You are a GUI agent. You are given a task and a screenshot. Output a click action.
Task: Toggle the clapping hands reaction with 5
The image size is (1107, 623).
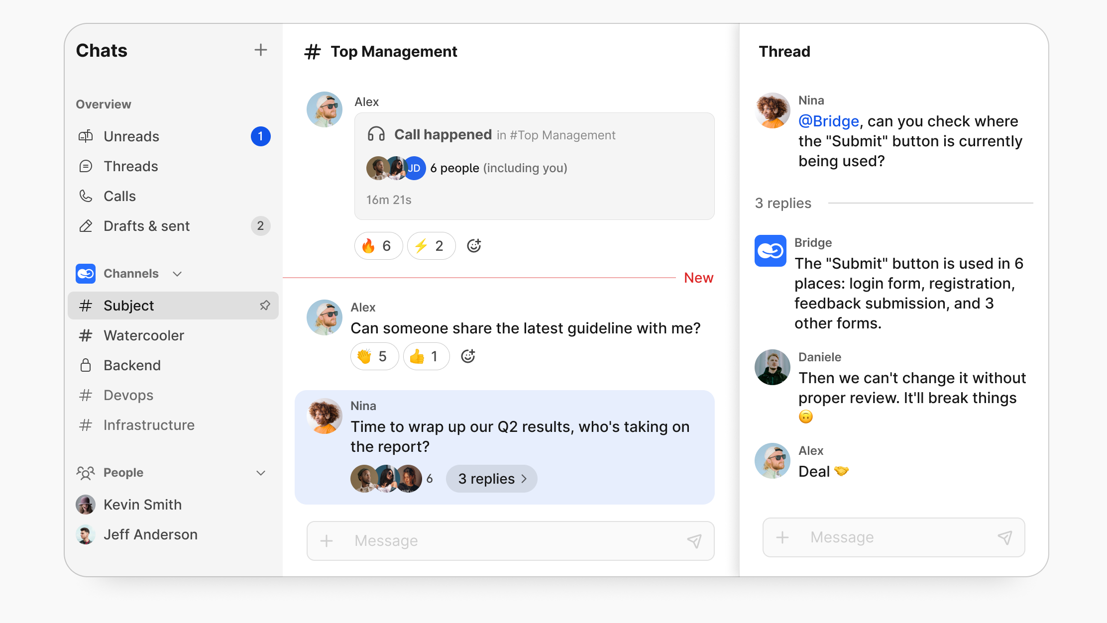pos(374,356)
